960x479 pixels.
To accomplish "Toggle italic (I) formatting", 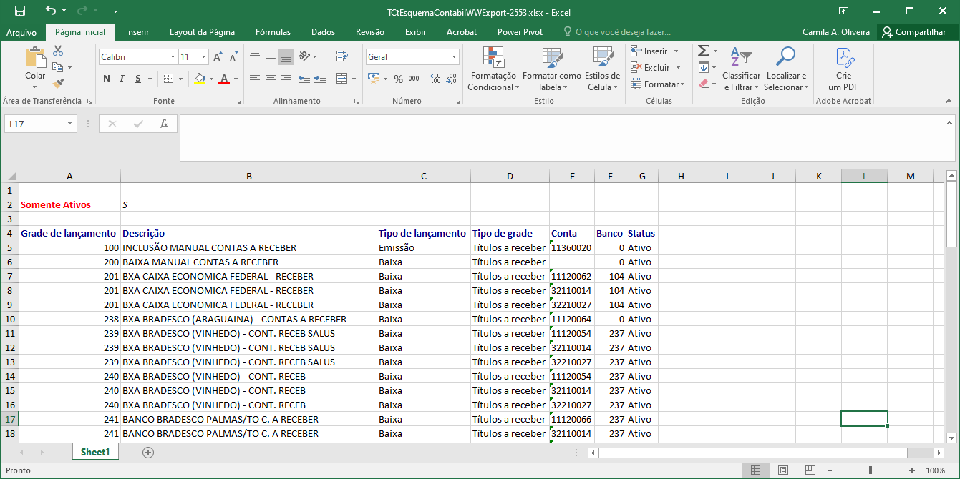I will 122,79.
